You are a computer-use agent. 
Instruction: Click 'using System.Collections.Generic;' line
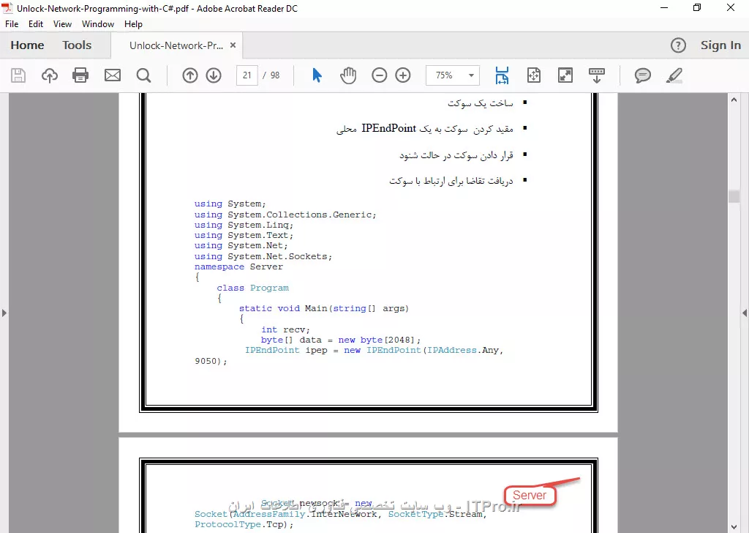(x=285, y=215)
